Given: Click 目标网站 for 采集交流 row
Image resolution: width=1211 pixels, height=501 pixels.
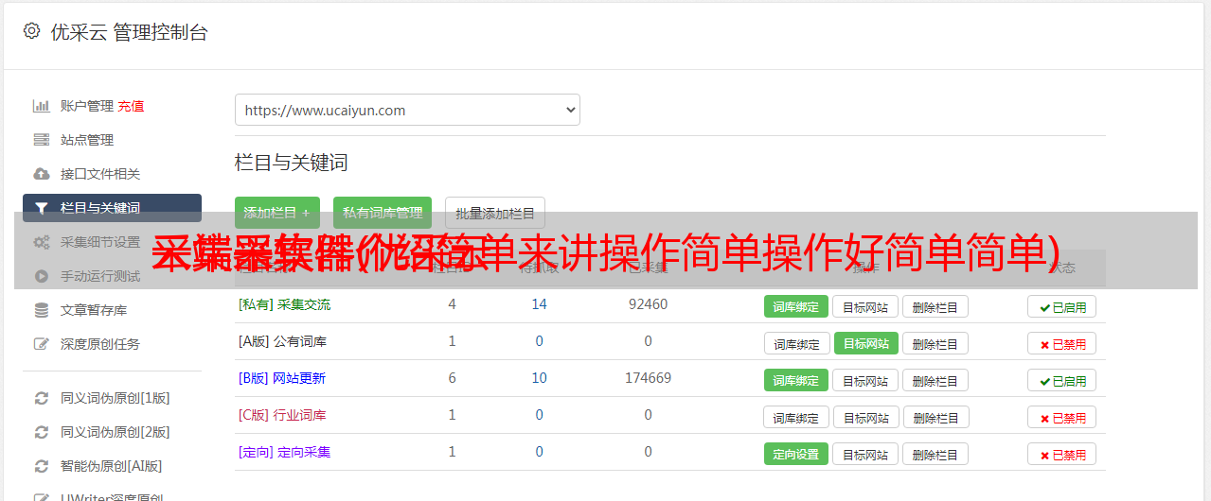Looking at the screenshot, I should (x=865, y=306).
